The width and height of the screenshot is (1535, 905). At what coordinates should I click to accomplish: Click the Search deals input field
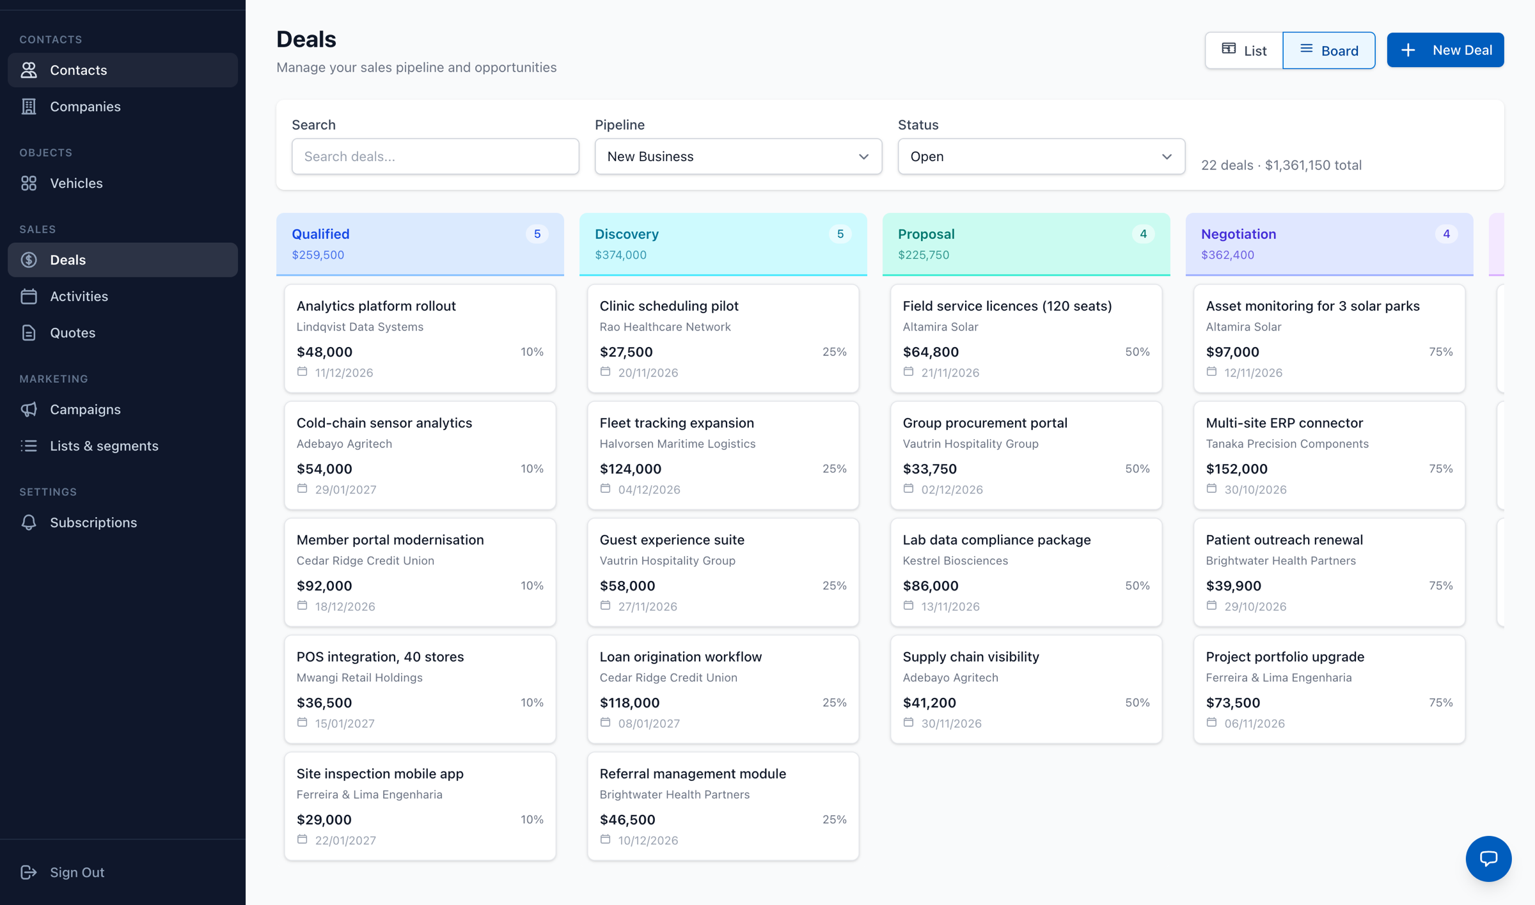coord(436,157)
